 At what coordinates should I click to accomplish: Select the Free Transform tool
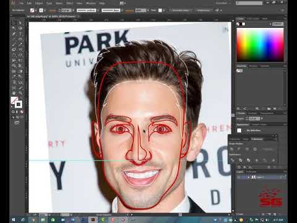20,61
